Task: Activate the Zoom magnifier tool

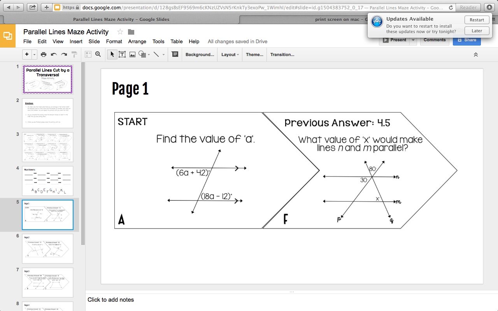Action: 98,54
